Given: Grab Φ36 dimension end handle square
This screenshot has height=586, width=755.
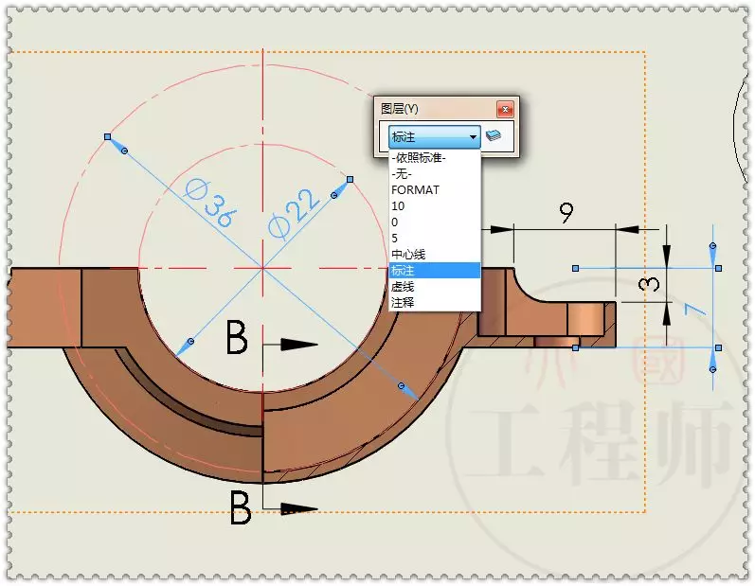Looking at the screenshot, I should pos(107,137).
